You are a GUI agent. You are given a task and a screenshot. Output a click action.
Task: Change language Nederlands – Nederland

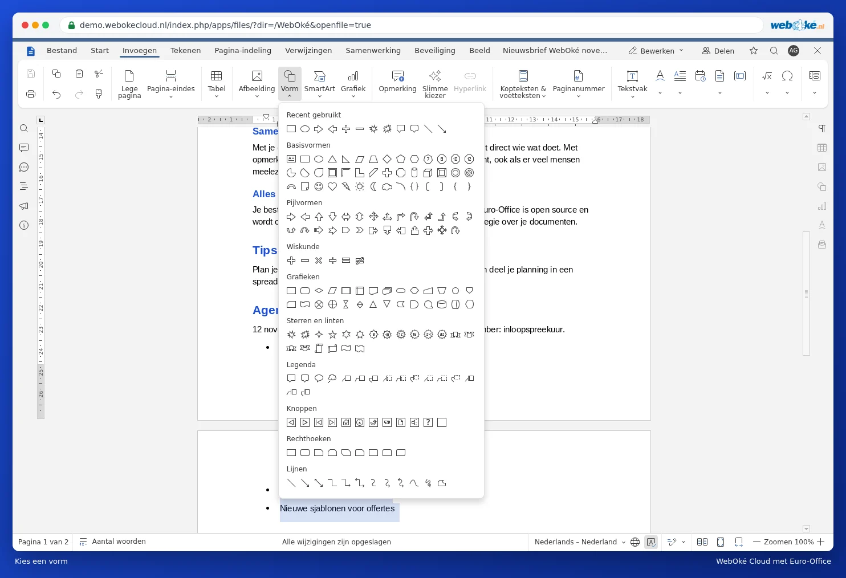coord(580,542)
